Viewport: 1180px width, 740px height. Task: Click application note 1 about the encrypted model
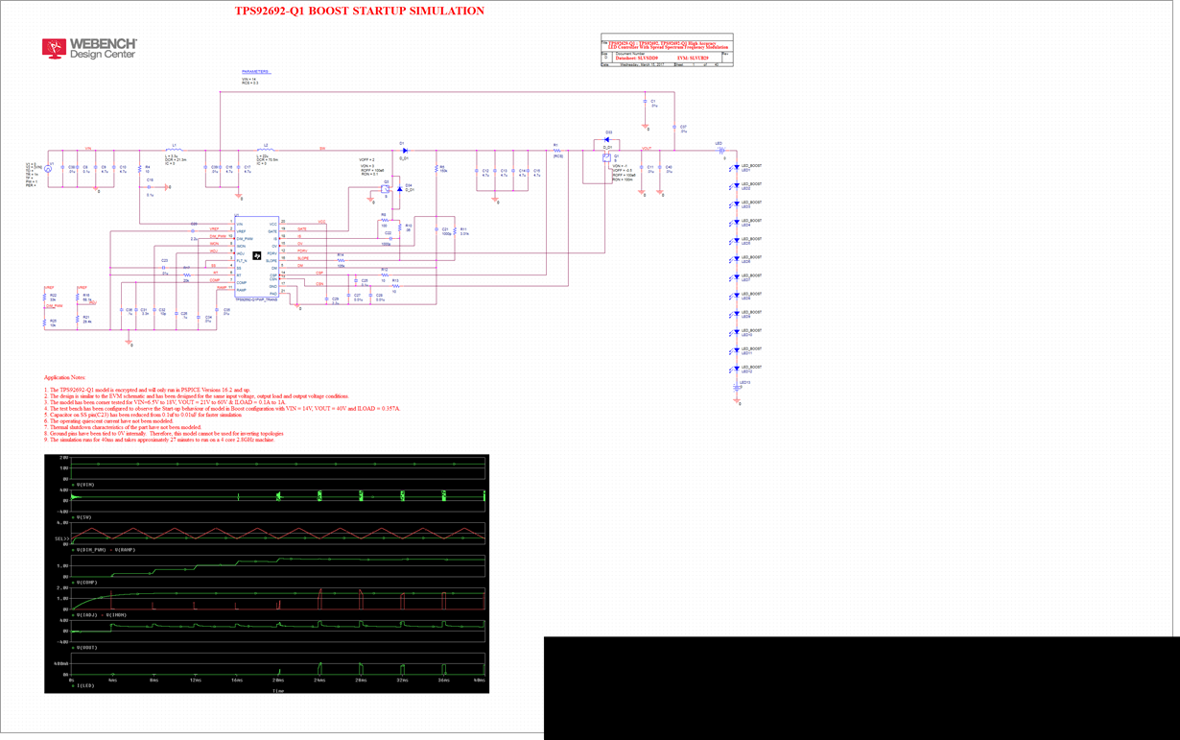(147, 390)
